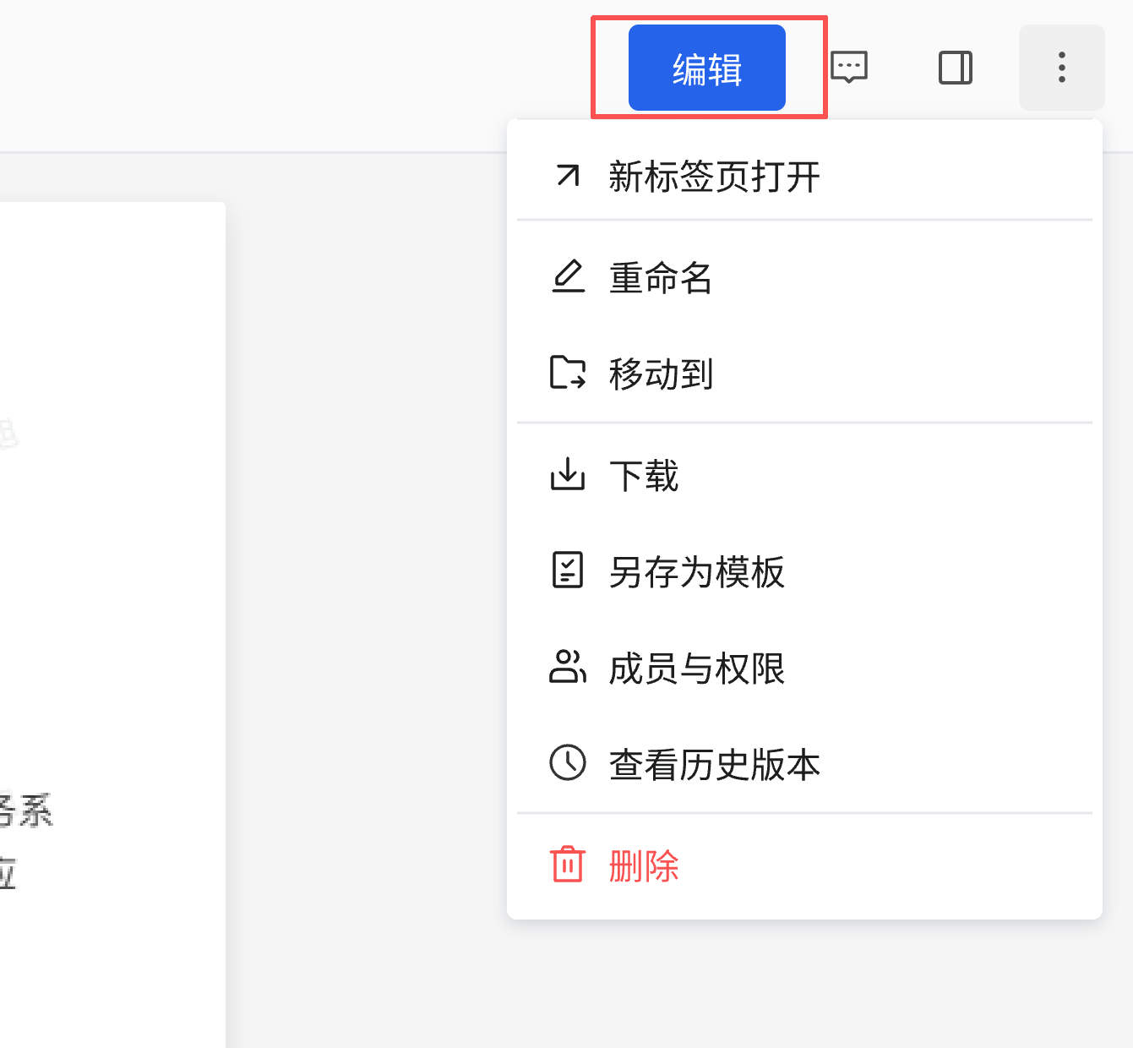Screen dimensions: 1133x1048
Task: Choose 重命名 in the dropdown menu
Action: tap(661, 277)
